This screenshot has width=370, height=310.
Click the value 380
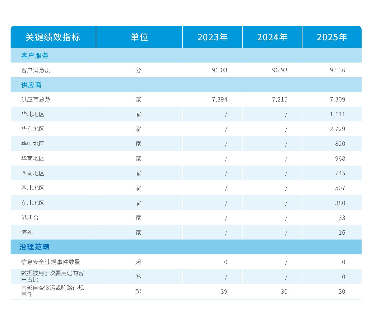(340, 203)
